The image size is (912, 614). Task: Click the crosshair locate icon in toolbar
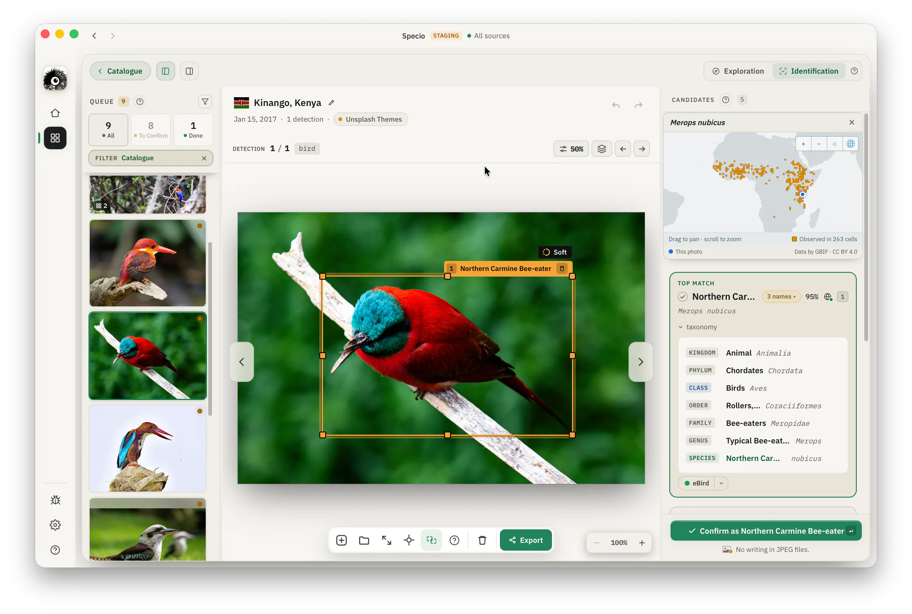(409, 540)
